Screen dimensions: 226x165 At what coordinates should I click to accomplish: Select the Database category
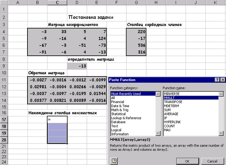pos(133,122)
